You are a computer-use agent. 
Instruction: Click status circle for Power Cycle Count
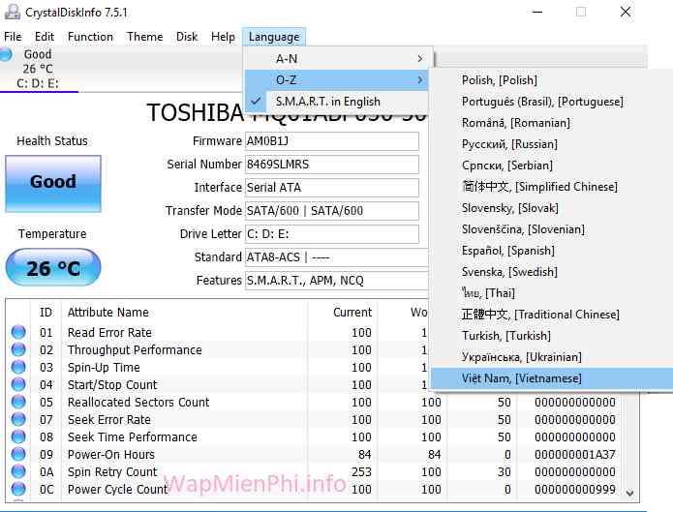click(x=18, y=489)
